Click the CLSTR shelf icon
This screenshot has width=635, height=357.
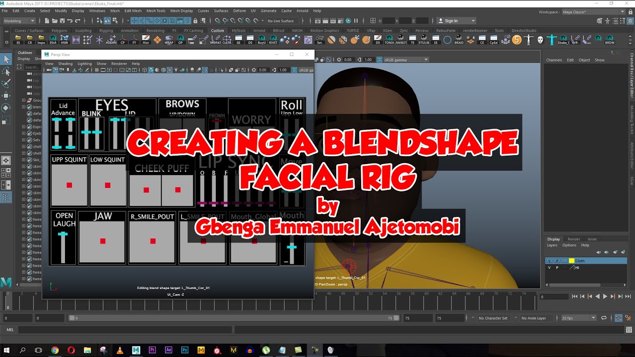[227, 40]
